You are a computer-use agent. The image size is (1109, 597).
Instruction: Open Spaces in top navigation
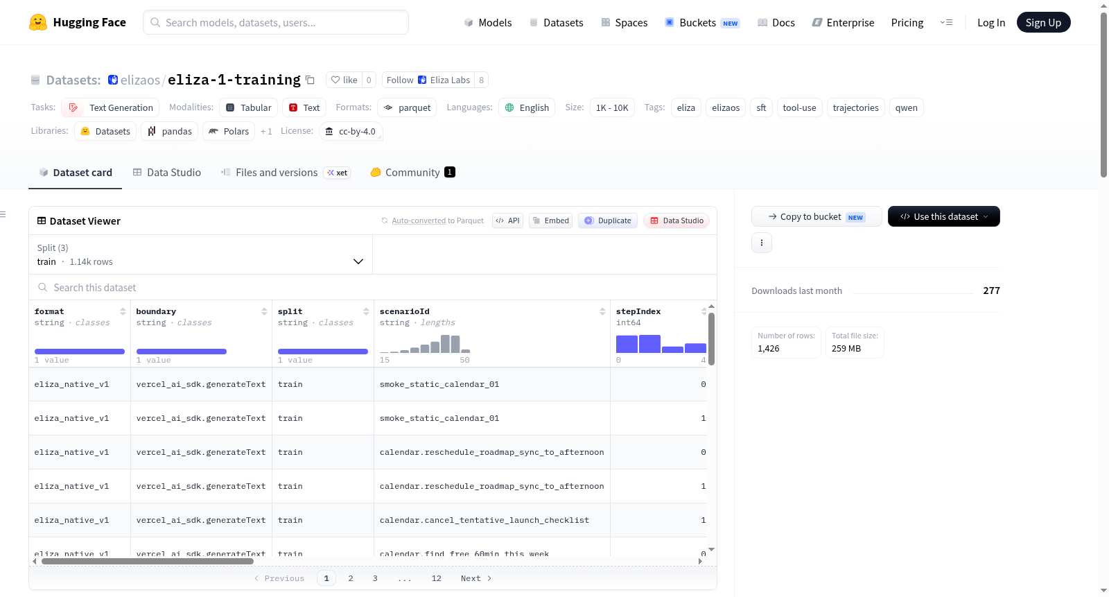click(624, 22)
